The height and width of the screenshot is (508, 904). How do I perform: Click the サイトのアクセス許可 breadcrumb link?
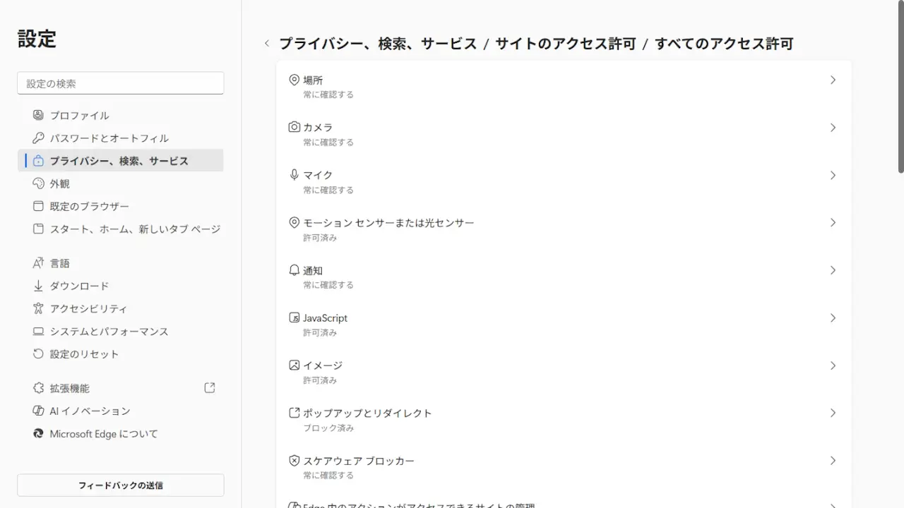tap(565, 44)
